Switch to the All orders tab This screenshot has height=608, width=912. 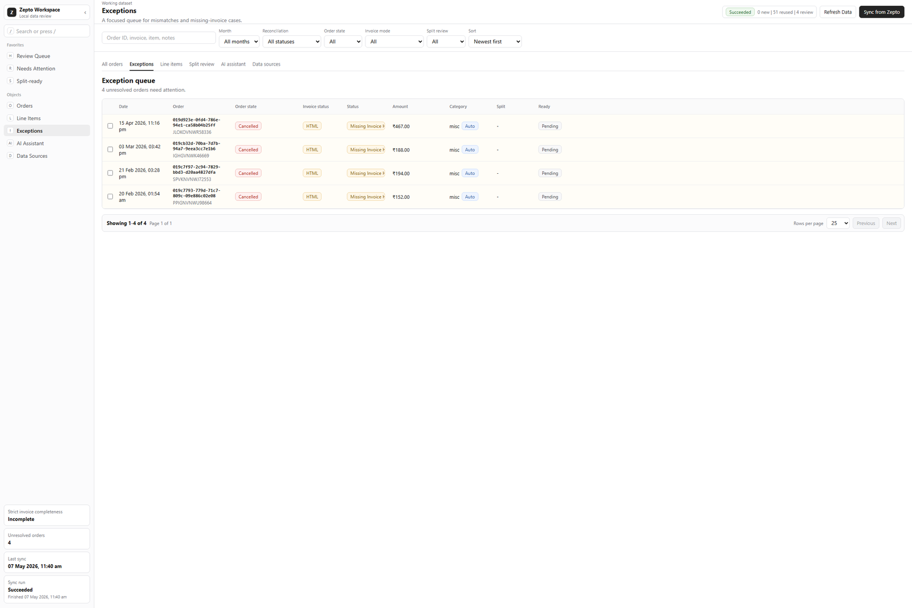point(112,64)
